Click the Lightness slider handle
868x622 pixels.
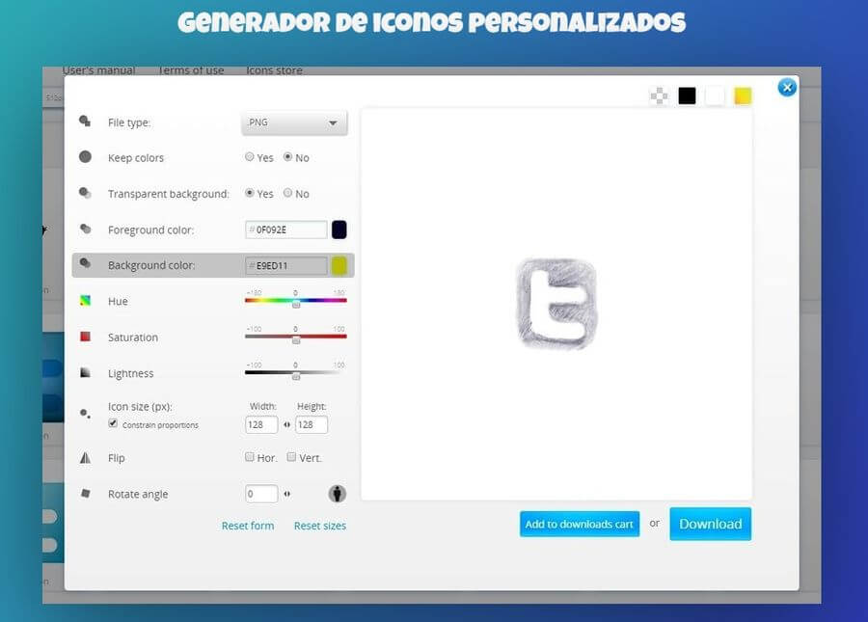click(296, 376)
